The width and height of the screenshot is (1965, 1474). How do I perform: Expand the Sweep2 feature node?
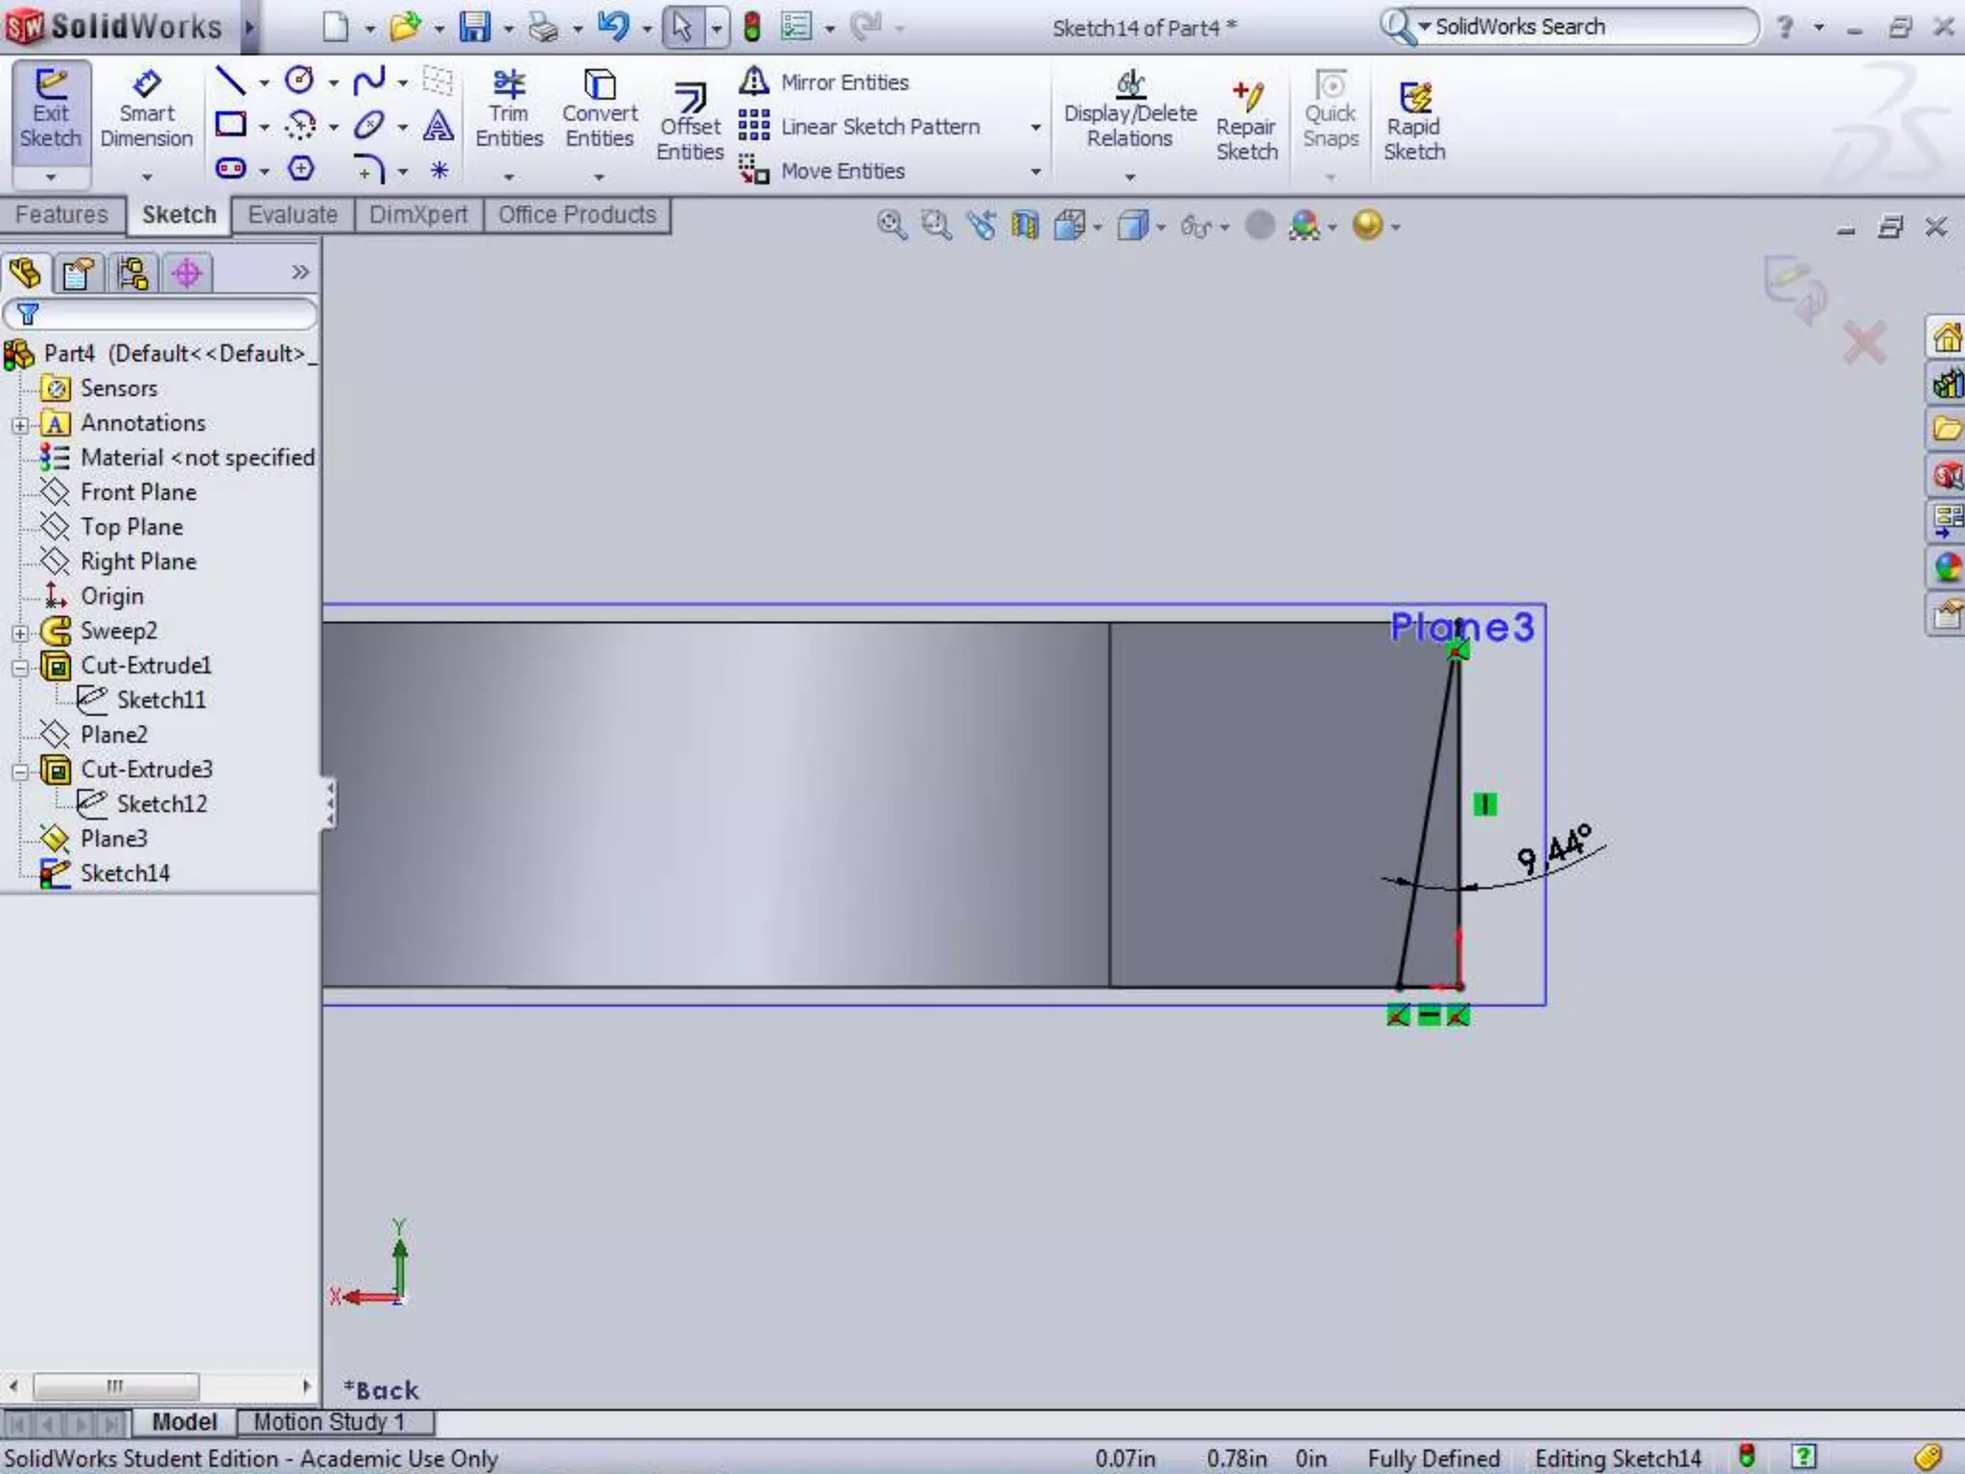click(x=20, y=632)
